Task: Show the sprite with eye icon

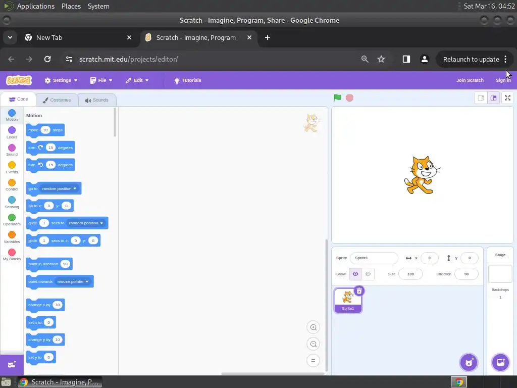Action: pos(355,274)
